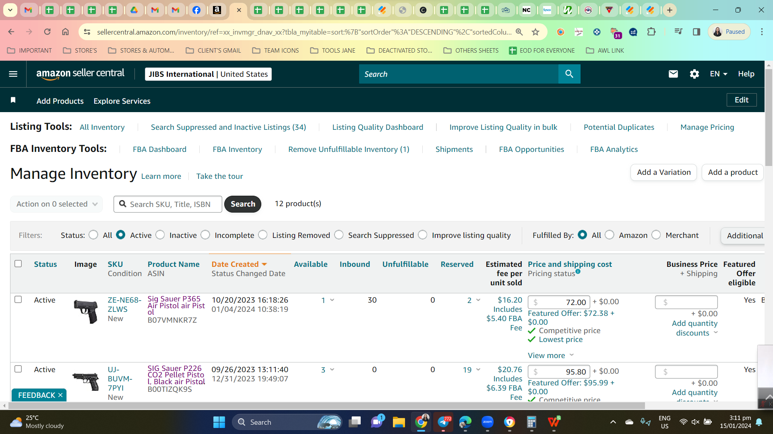The image size is (773, 434).
Task: Open the browser tab list chevron
Action: coord(10,10)
